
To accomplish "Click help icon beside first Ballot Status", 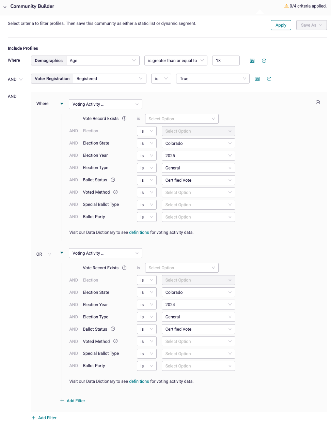I will [x=113, y=180].
